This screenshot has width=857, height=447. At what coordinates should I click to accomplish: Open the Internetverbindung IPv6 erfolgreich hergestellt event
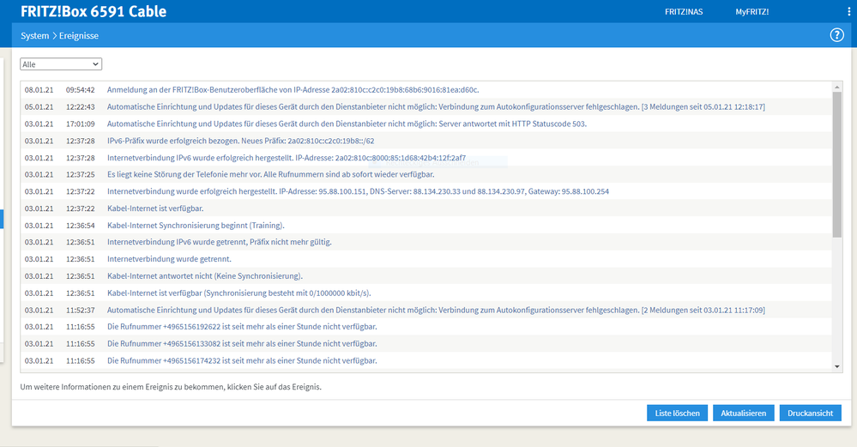287,157
